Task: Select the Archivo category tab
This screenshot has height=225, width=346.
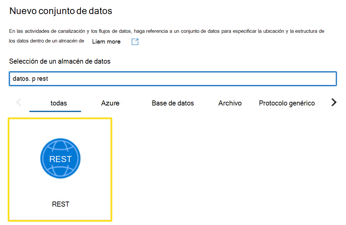Action: pos(230,103)
